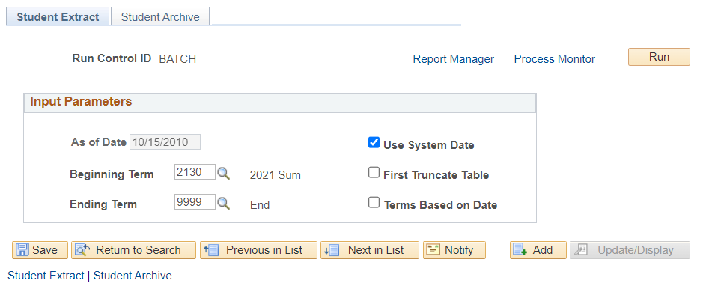Click the Next in List arrow icon
This screenshot has width=703, height=286.
click(x=332, y=250)
